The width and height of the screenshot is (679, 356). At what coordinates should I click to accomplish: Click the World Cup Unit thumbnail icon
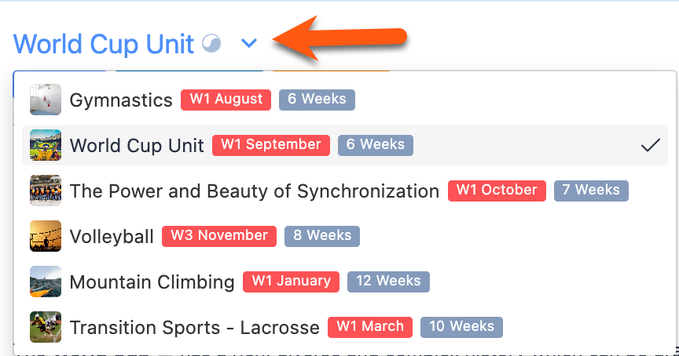(x=46, y=145)
